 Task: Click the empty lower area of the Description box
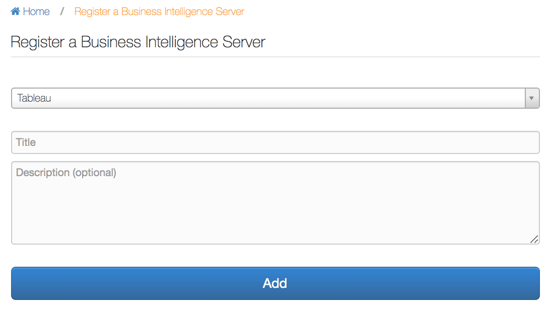coord(276,221)
